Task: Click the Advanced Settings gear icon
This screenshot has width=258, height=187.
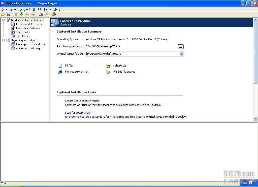Action: coord(13,48)
